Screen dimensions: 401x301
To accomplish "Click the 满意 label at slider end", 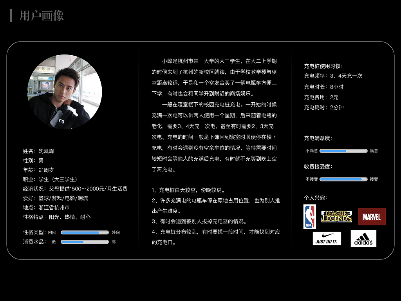I will (374, 151).
